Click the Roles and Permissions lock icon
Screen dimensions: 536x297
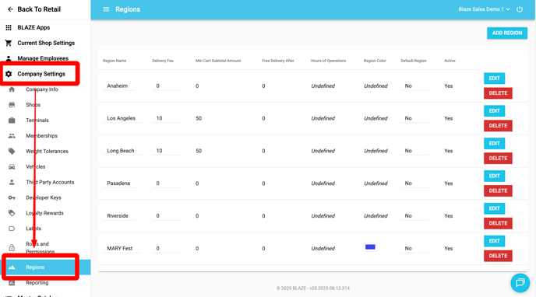click(x=12, y=247)
